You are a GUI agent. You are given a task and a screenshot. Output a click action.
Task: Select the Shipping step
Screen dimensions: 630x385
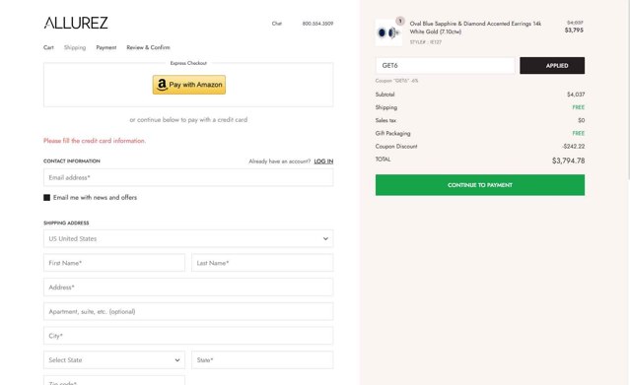pyautogui.click(x=75, y=47)
